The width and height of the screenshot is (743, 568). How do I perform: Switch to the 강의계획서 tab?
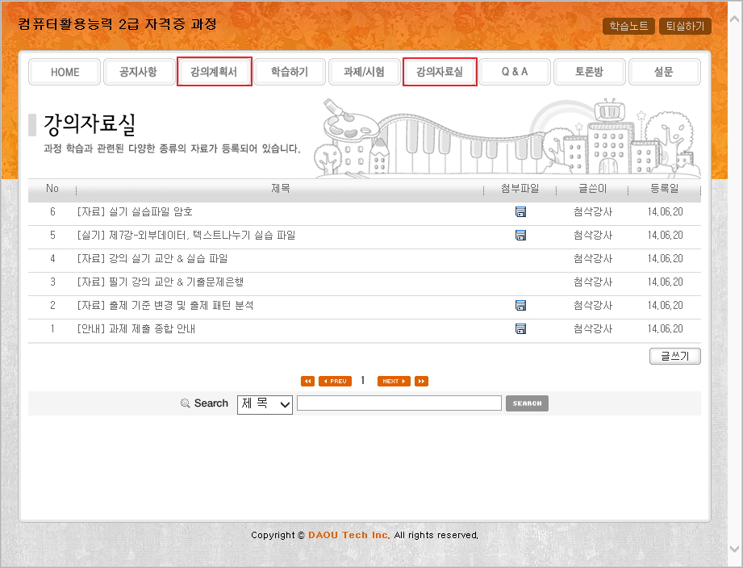[x=214, y=72]
